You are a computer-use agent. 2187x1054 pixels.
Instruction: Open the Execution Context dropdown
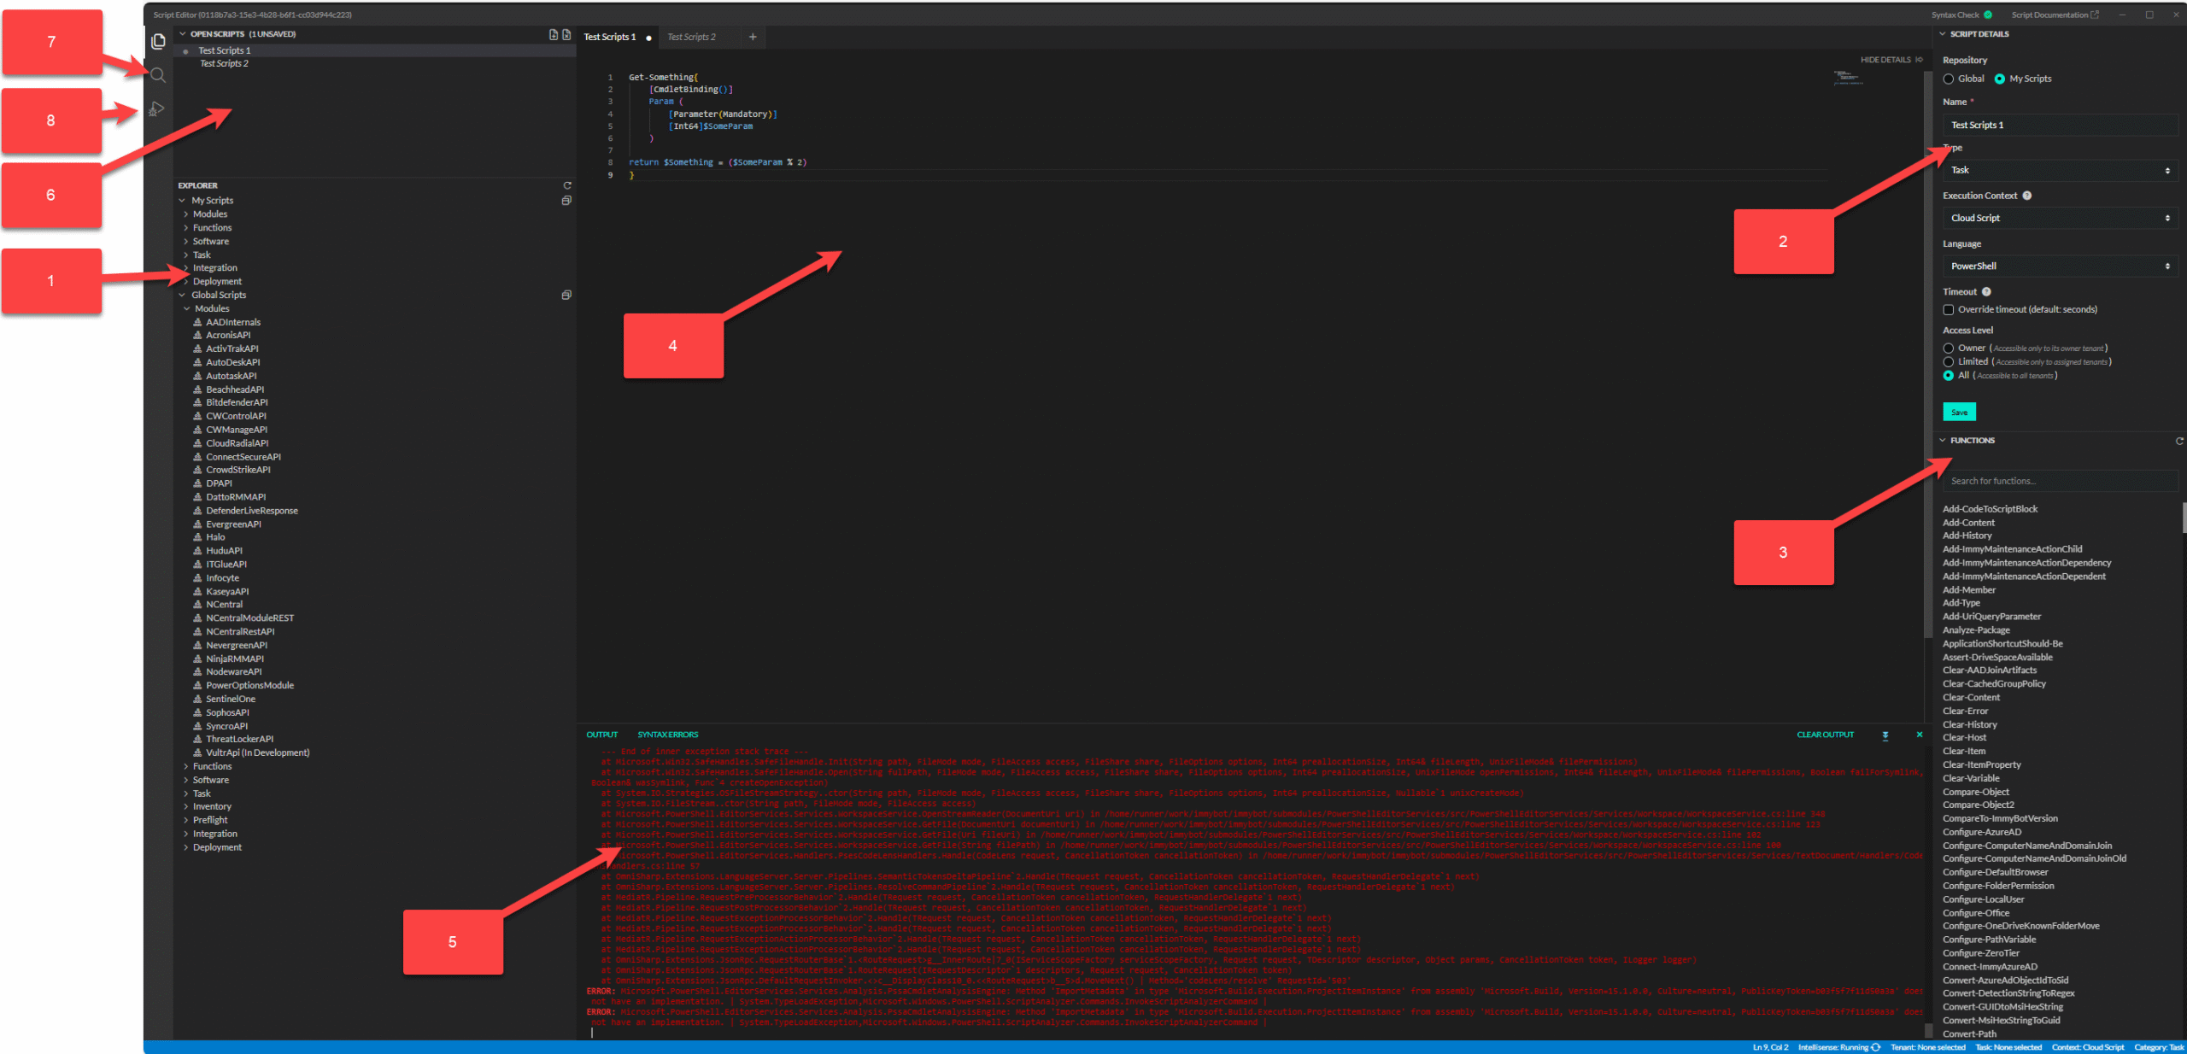[x=2060, y=218]
